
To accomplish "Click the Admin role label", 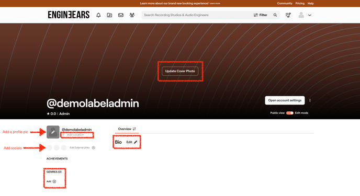I will (64, 114).
